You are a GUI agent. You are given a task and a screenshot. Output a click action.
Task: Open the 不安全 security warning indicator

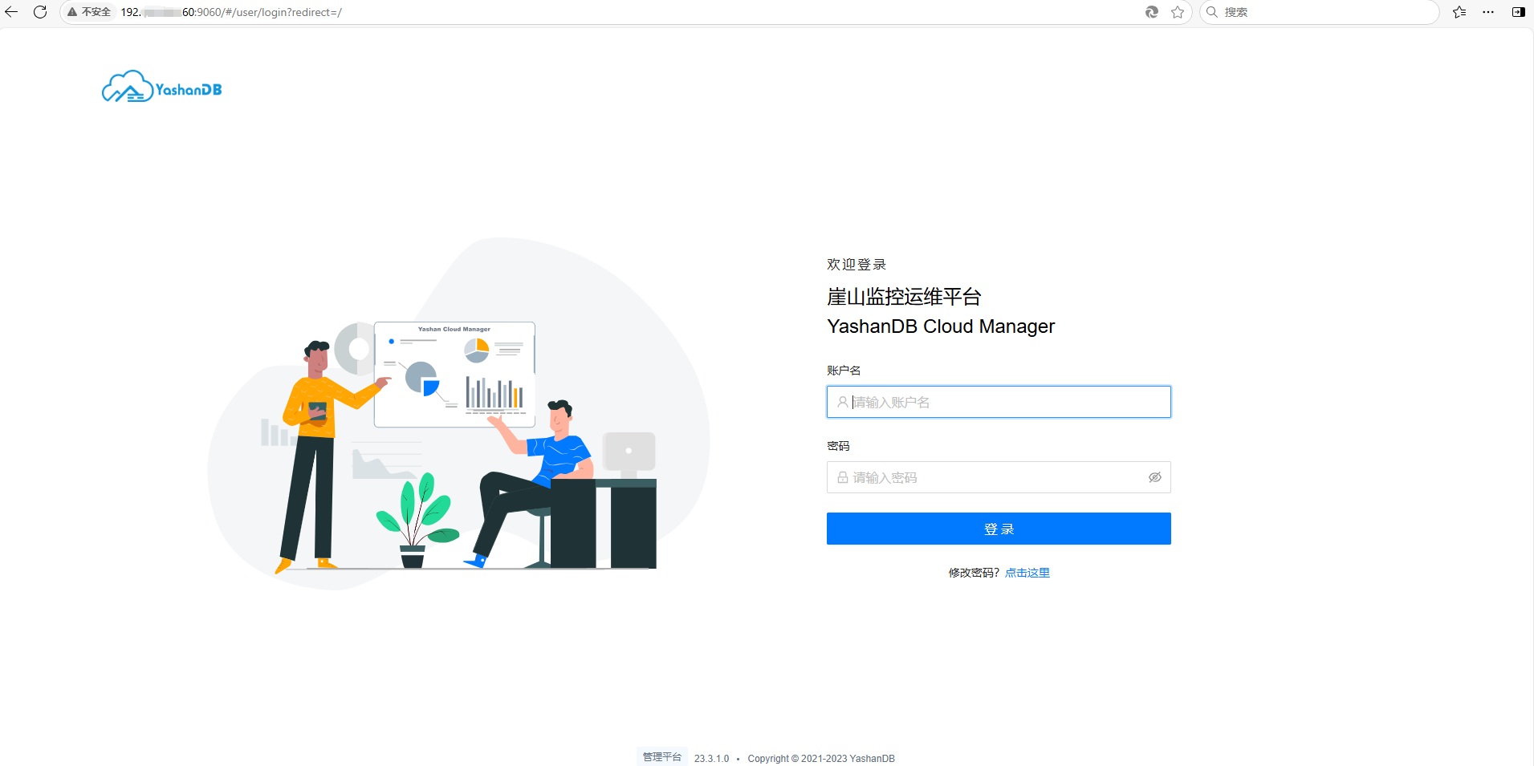(89, 12)
